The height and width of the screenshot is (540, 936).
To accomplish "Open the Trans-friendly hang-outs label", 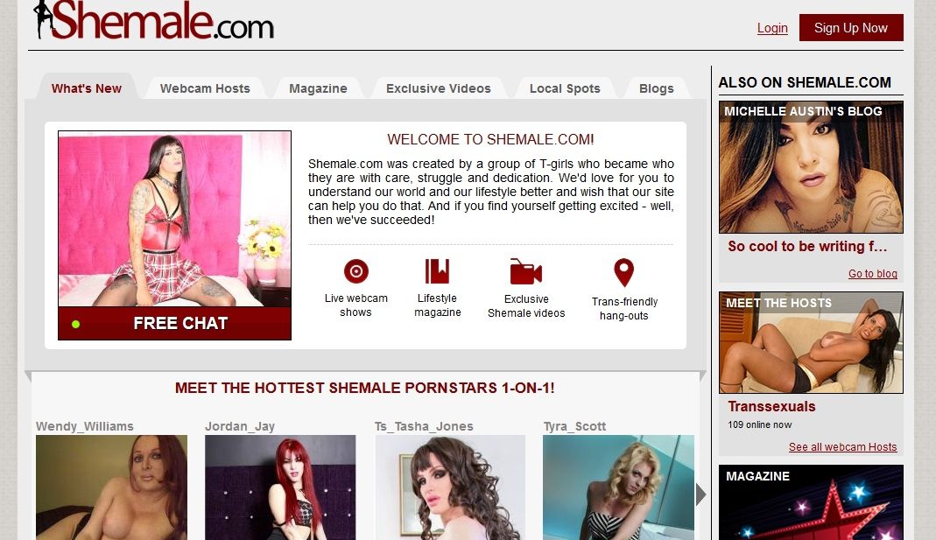I will 624,308.
